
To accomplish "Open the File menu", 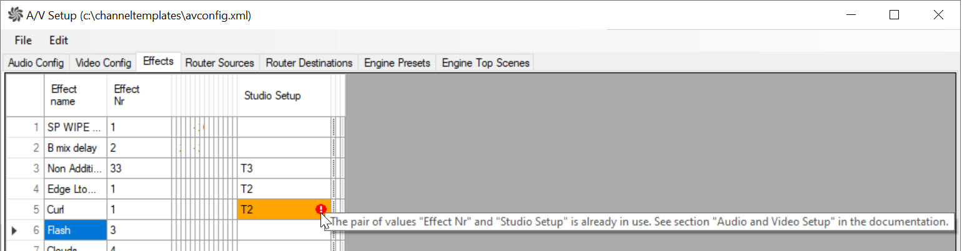I will coord(23,40).
